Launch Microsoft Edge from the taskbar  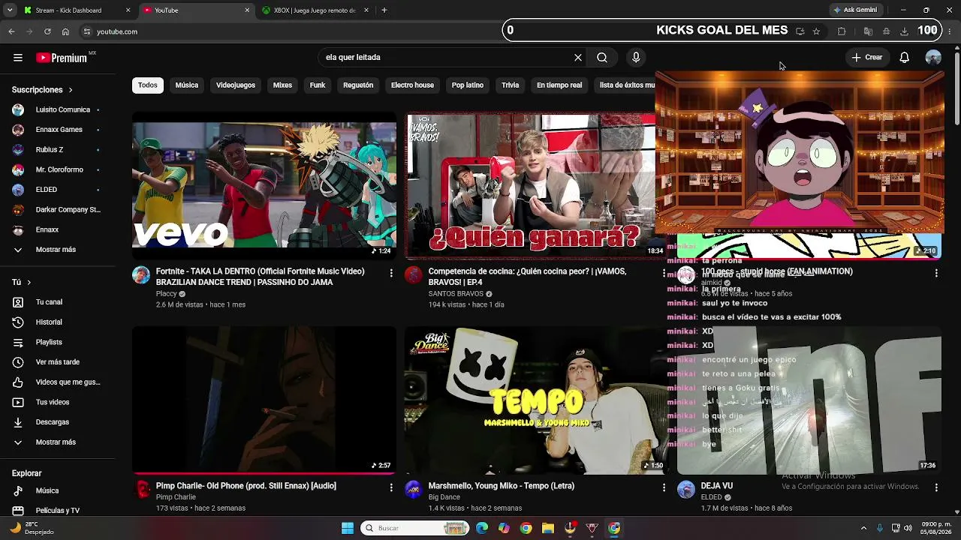click(482, 528)
